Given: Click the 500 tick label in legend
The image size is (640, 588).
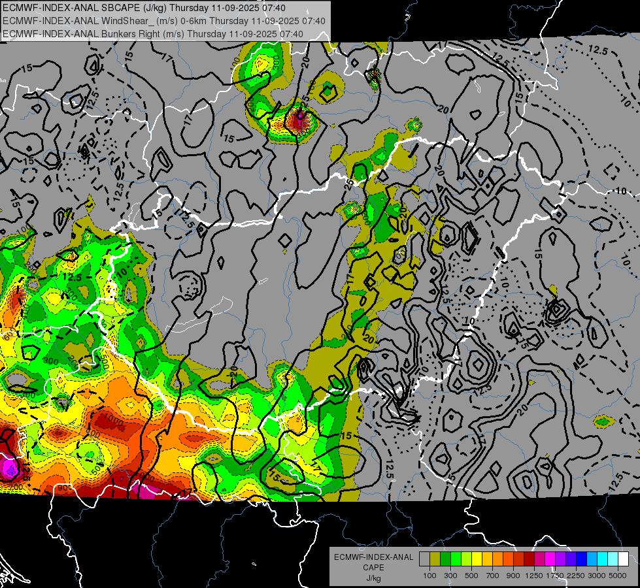Looking at the screenshot, I should [x=471, y=576].
